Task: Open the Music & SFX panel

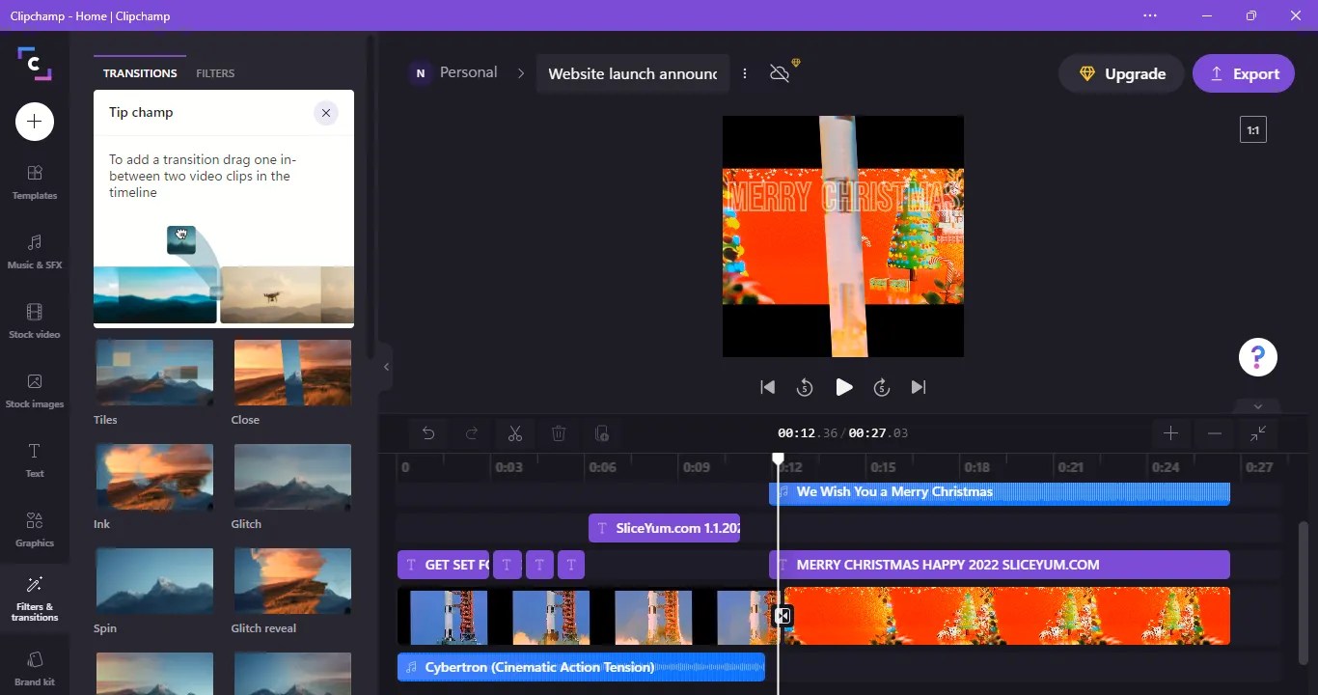Action: coord(34,251)
